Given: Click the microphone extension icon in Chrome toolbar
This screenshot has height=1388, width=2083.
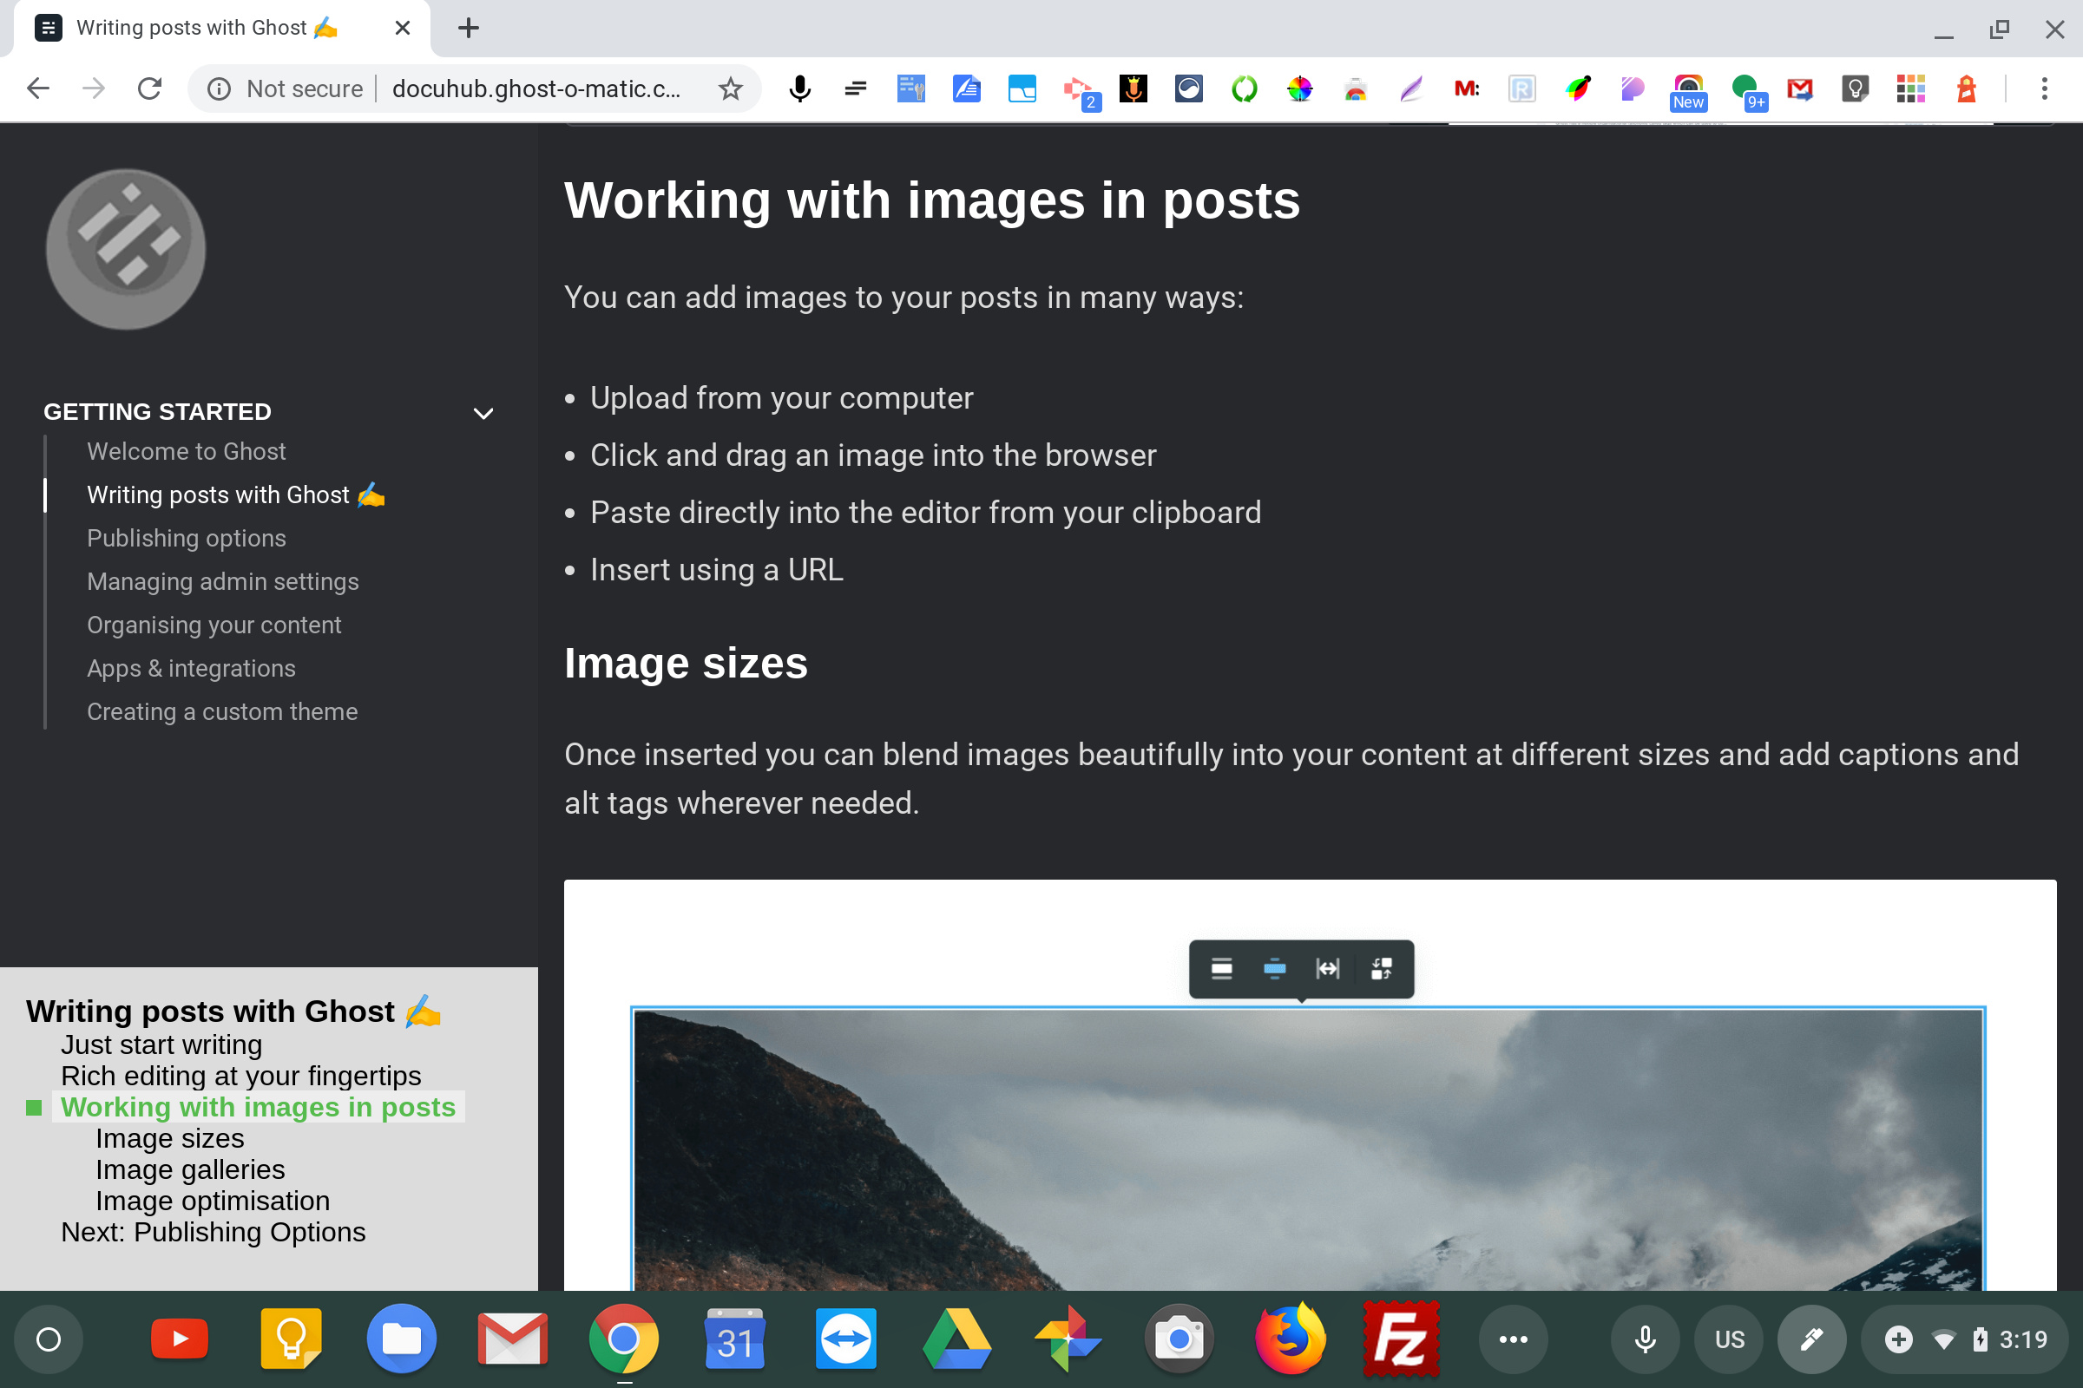Looking at the screenshot, I should (799, 88).
